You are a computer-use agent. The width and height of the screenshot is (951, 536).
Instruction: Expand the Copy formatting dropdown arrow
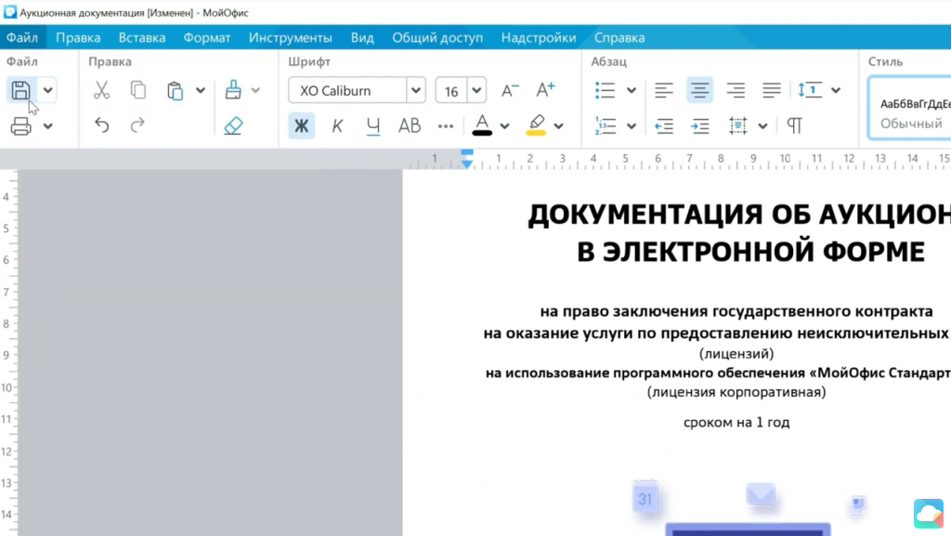coord(256,91)
